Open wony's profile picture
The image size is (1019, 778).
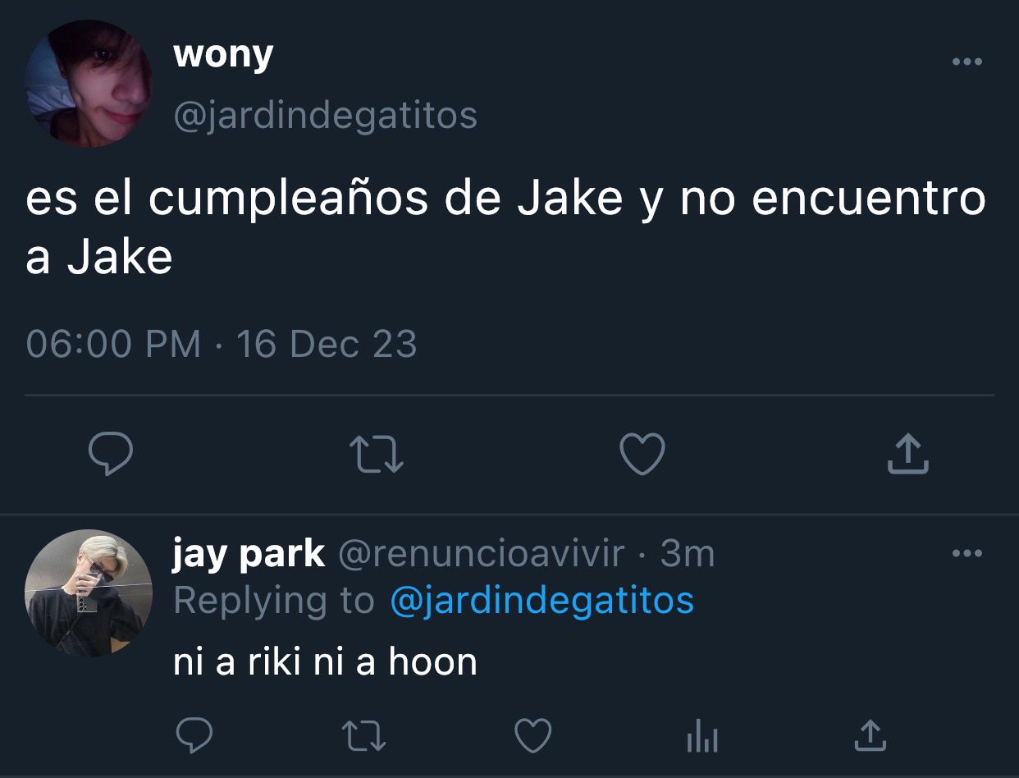(x=89, y=84)
